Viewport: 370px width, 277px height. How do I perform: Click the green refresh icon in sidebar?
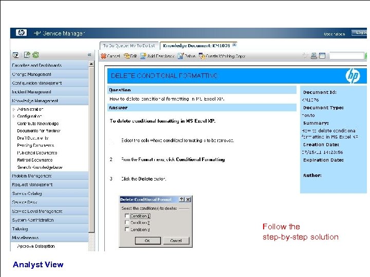(35, 55)
